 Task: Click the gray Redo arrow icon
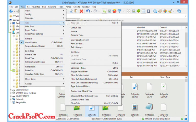95,11
